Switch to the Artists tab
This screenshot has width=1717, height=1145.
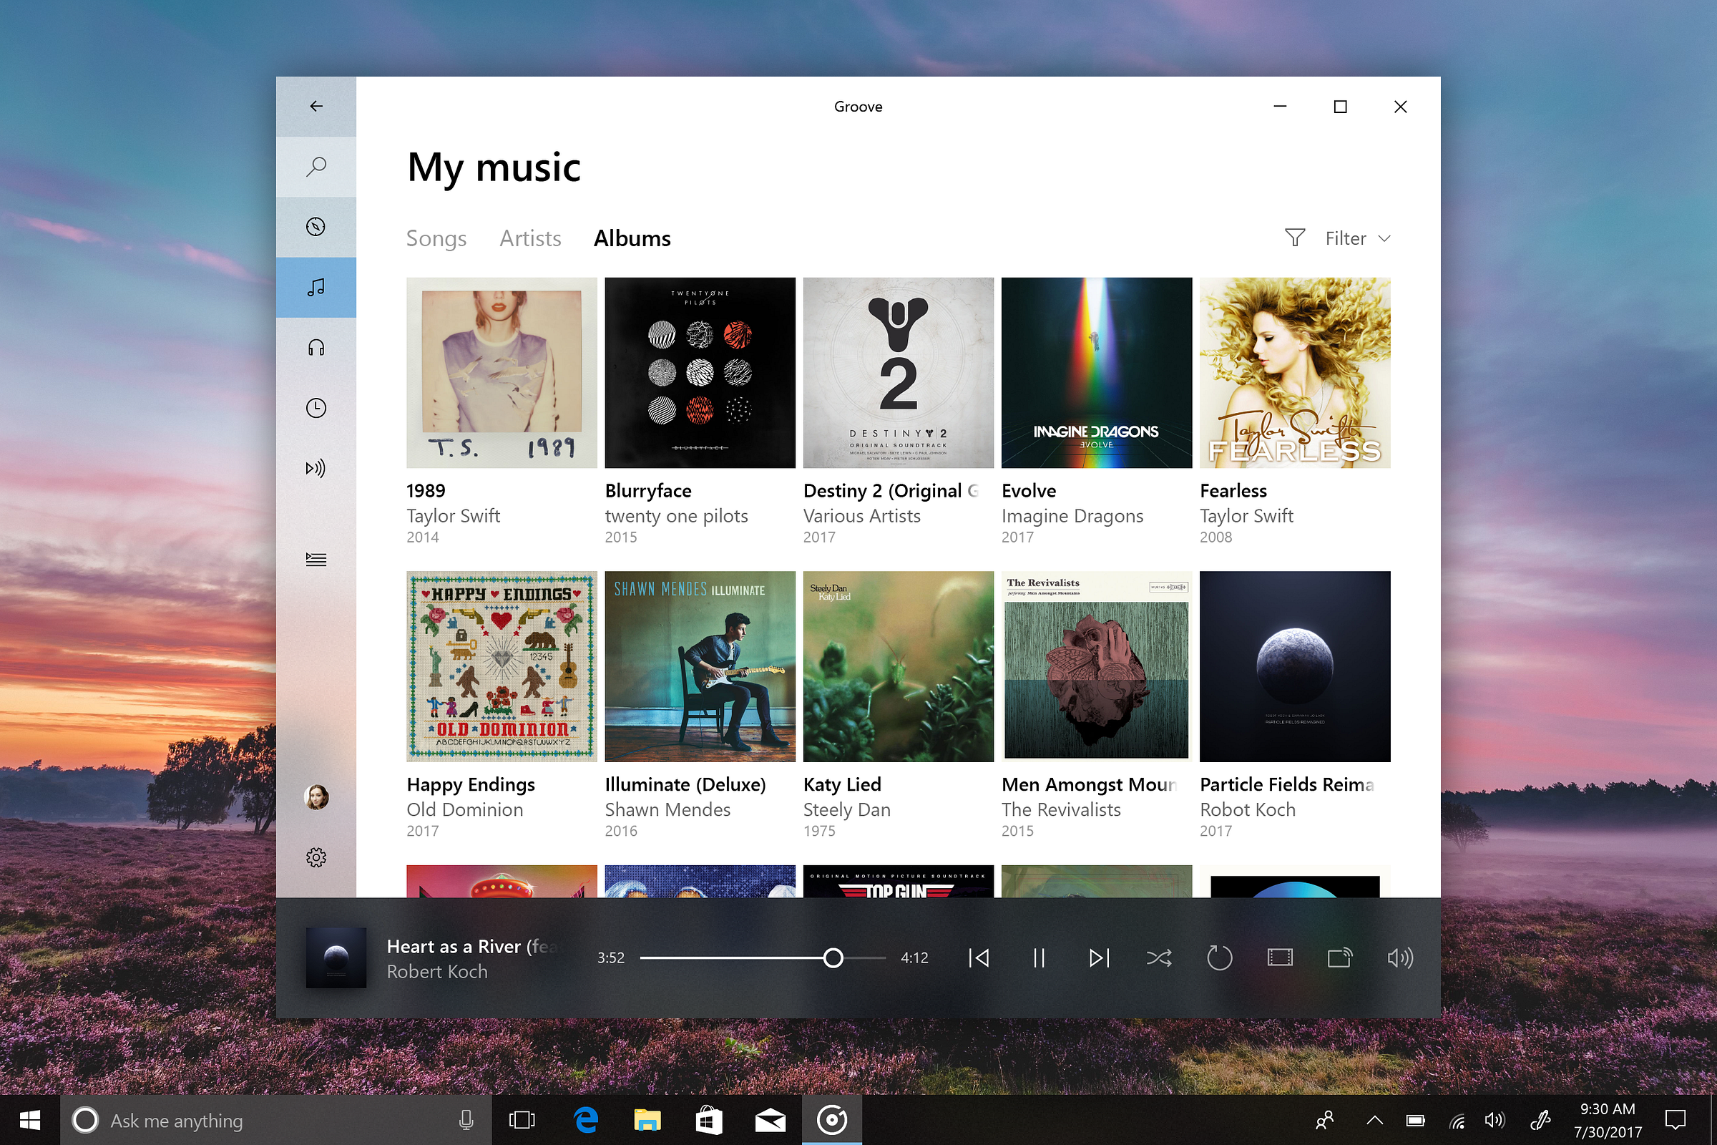(530, 238)
